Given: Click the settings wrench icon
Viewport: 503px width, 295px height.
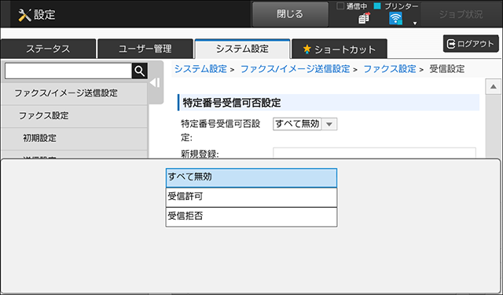Looking at the screenshot, I should coord(24,15).
